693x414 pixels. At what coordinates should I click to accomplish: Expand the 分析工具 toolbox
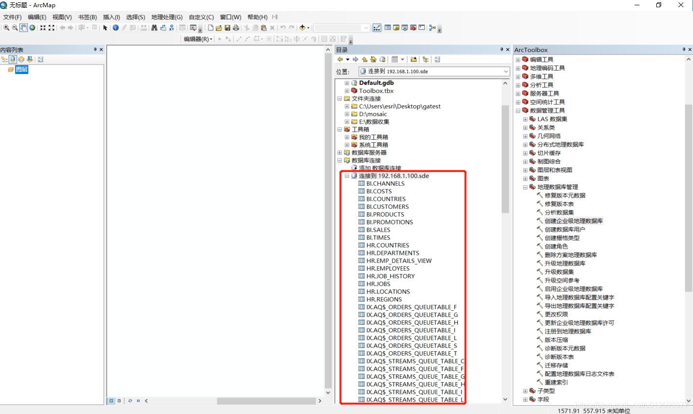tap(518, 85)
